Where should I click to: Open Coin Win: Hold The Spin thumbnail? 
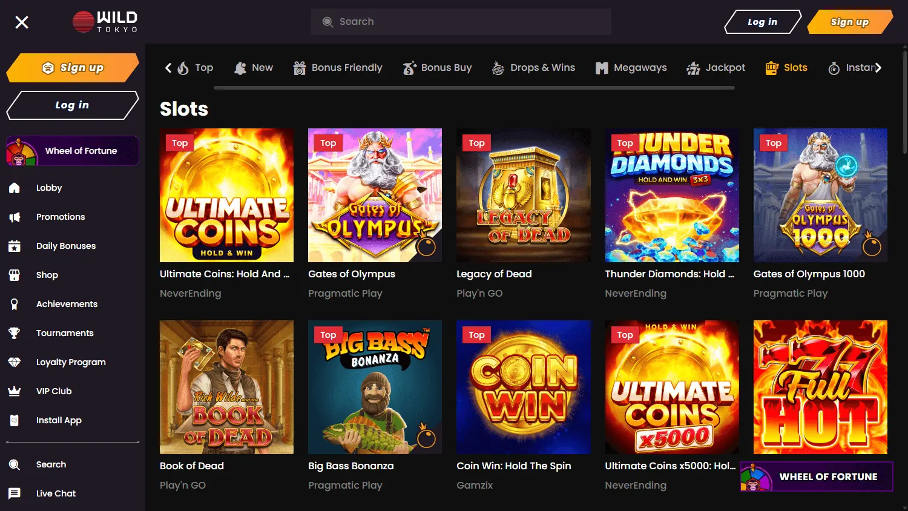pos(524,387)
